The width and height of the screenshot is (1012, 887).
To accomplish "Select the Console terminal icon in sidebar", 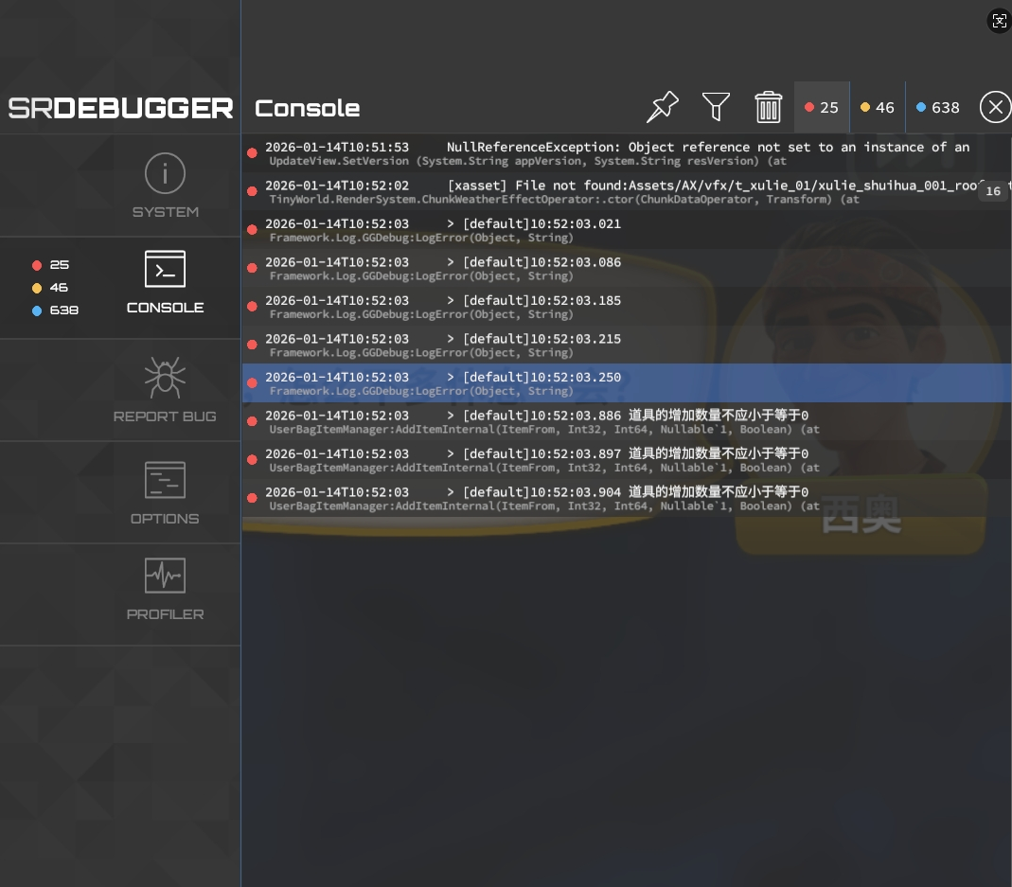I will [x=165, y=270].
